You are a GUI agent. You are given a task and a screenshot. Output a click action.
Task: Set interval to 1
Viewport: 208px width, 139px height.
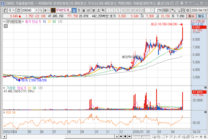(x=109, y=10)
